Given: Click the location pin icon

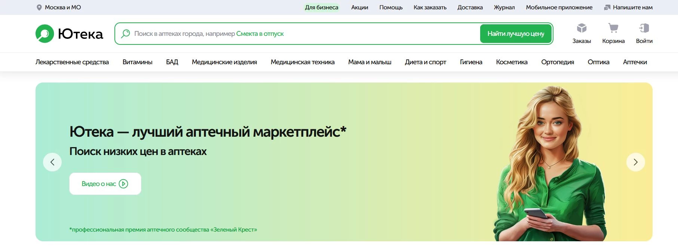Looking at the screenshot, I should point(39,7).
